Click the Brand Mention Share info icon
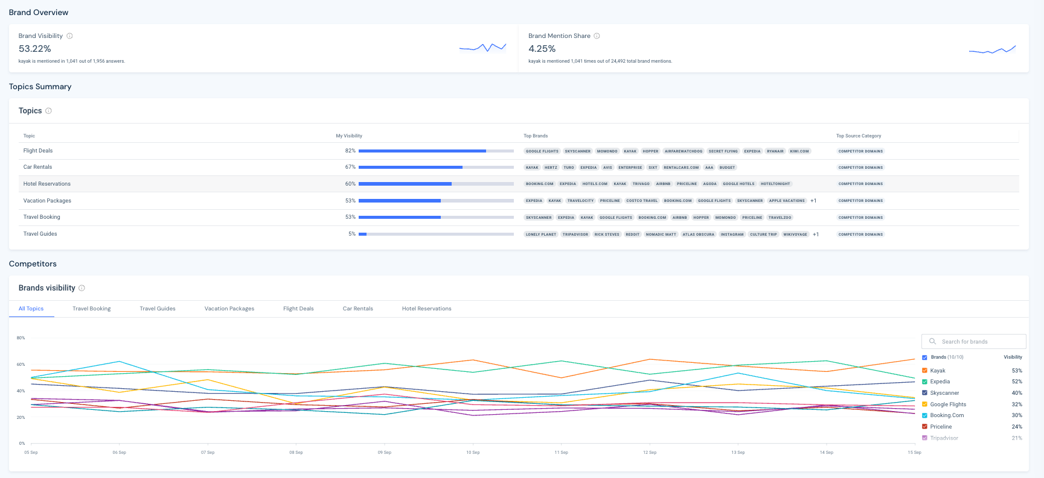 [x=597, y=36]
